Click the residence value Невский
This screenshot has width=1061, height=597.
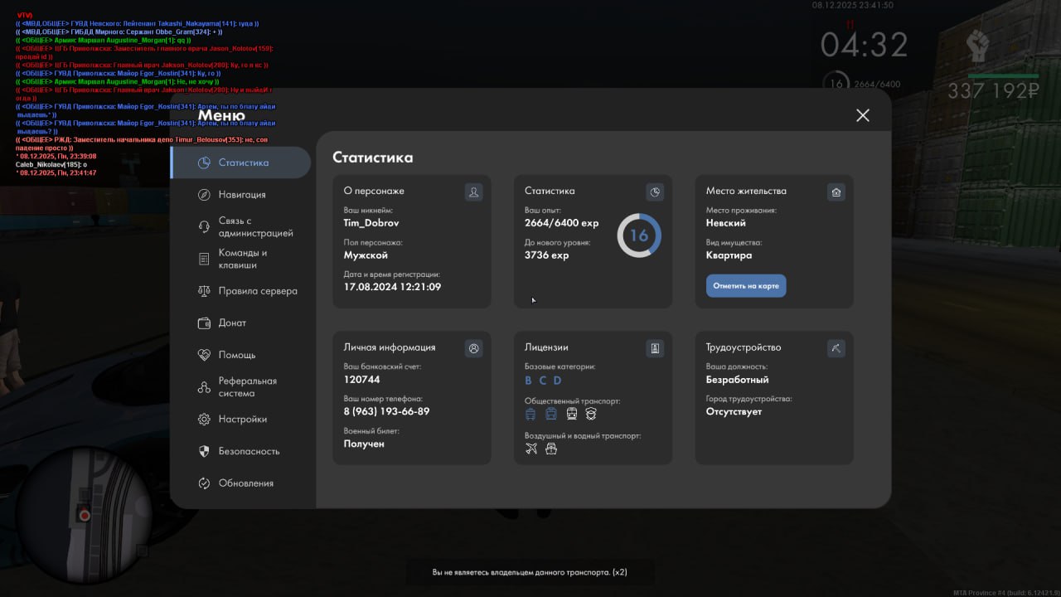tap(726, 223)
